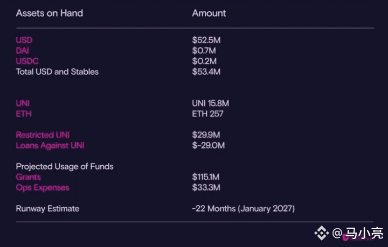Viewport: 388px width, 247px height.
Task: Click the Grants label
Action: 28,177
